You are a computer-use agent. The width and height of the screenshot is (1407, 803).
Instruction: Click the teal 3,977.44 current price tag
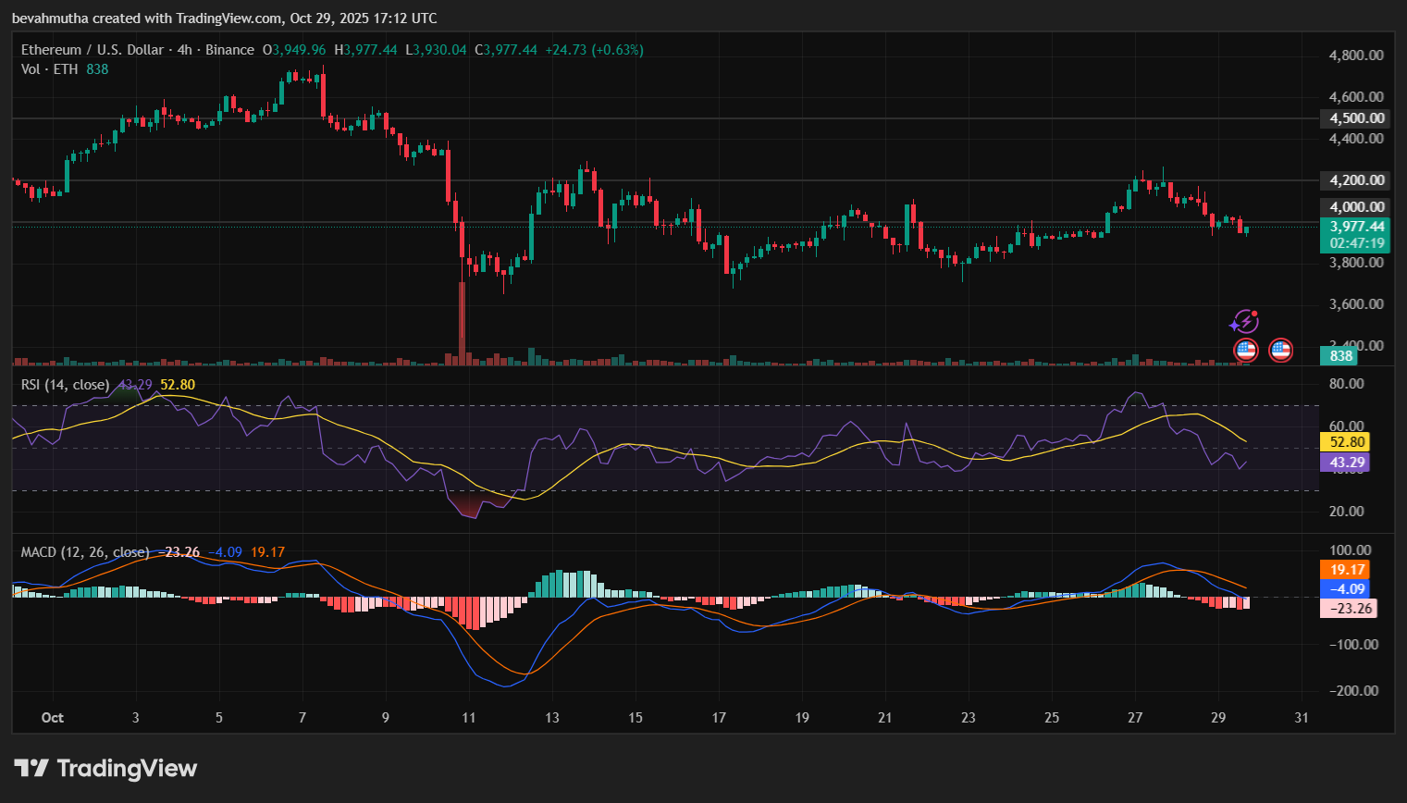(1355, 226)
